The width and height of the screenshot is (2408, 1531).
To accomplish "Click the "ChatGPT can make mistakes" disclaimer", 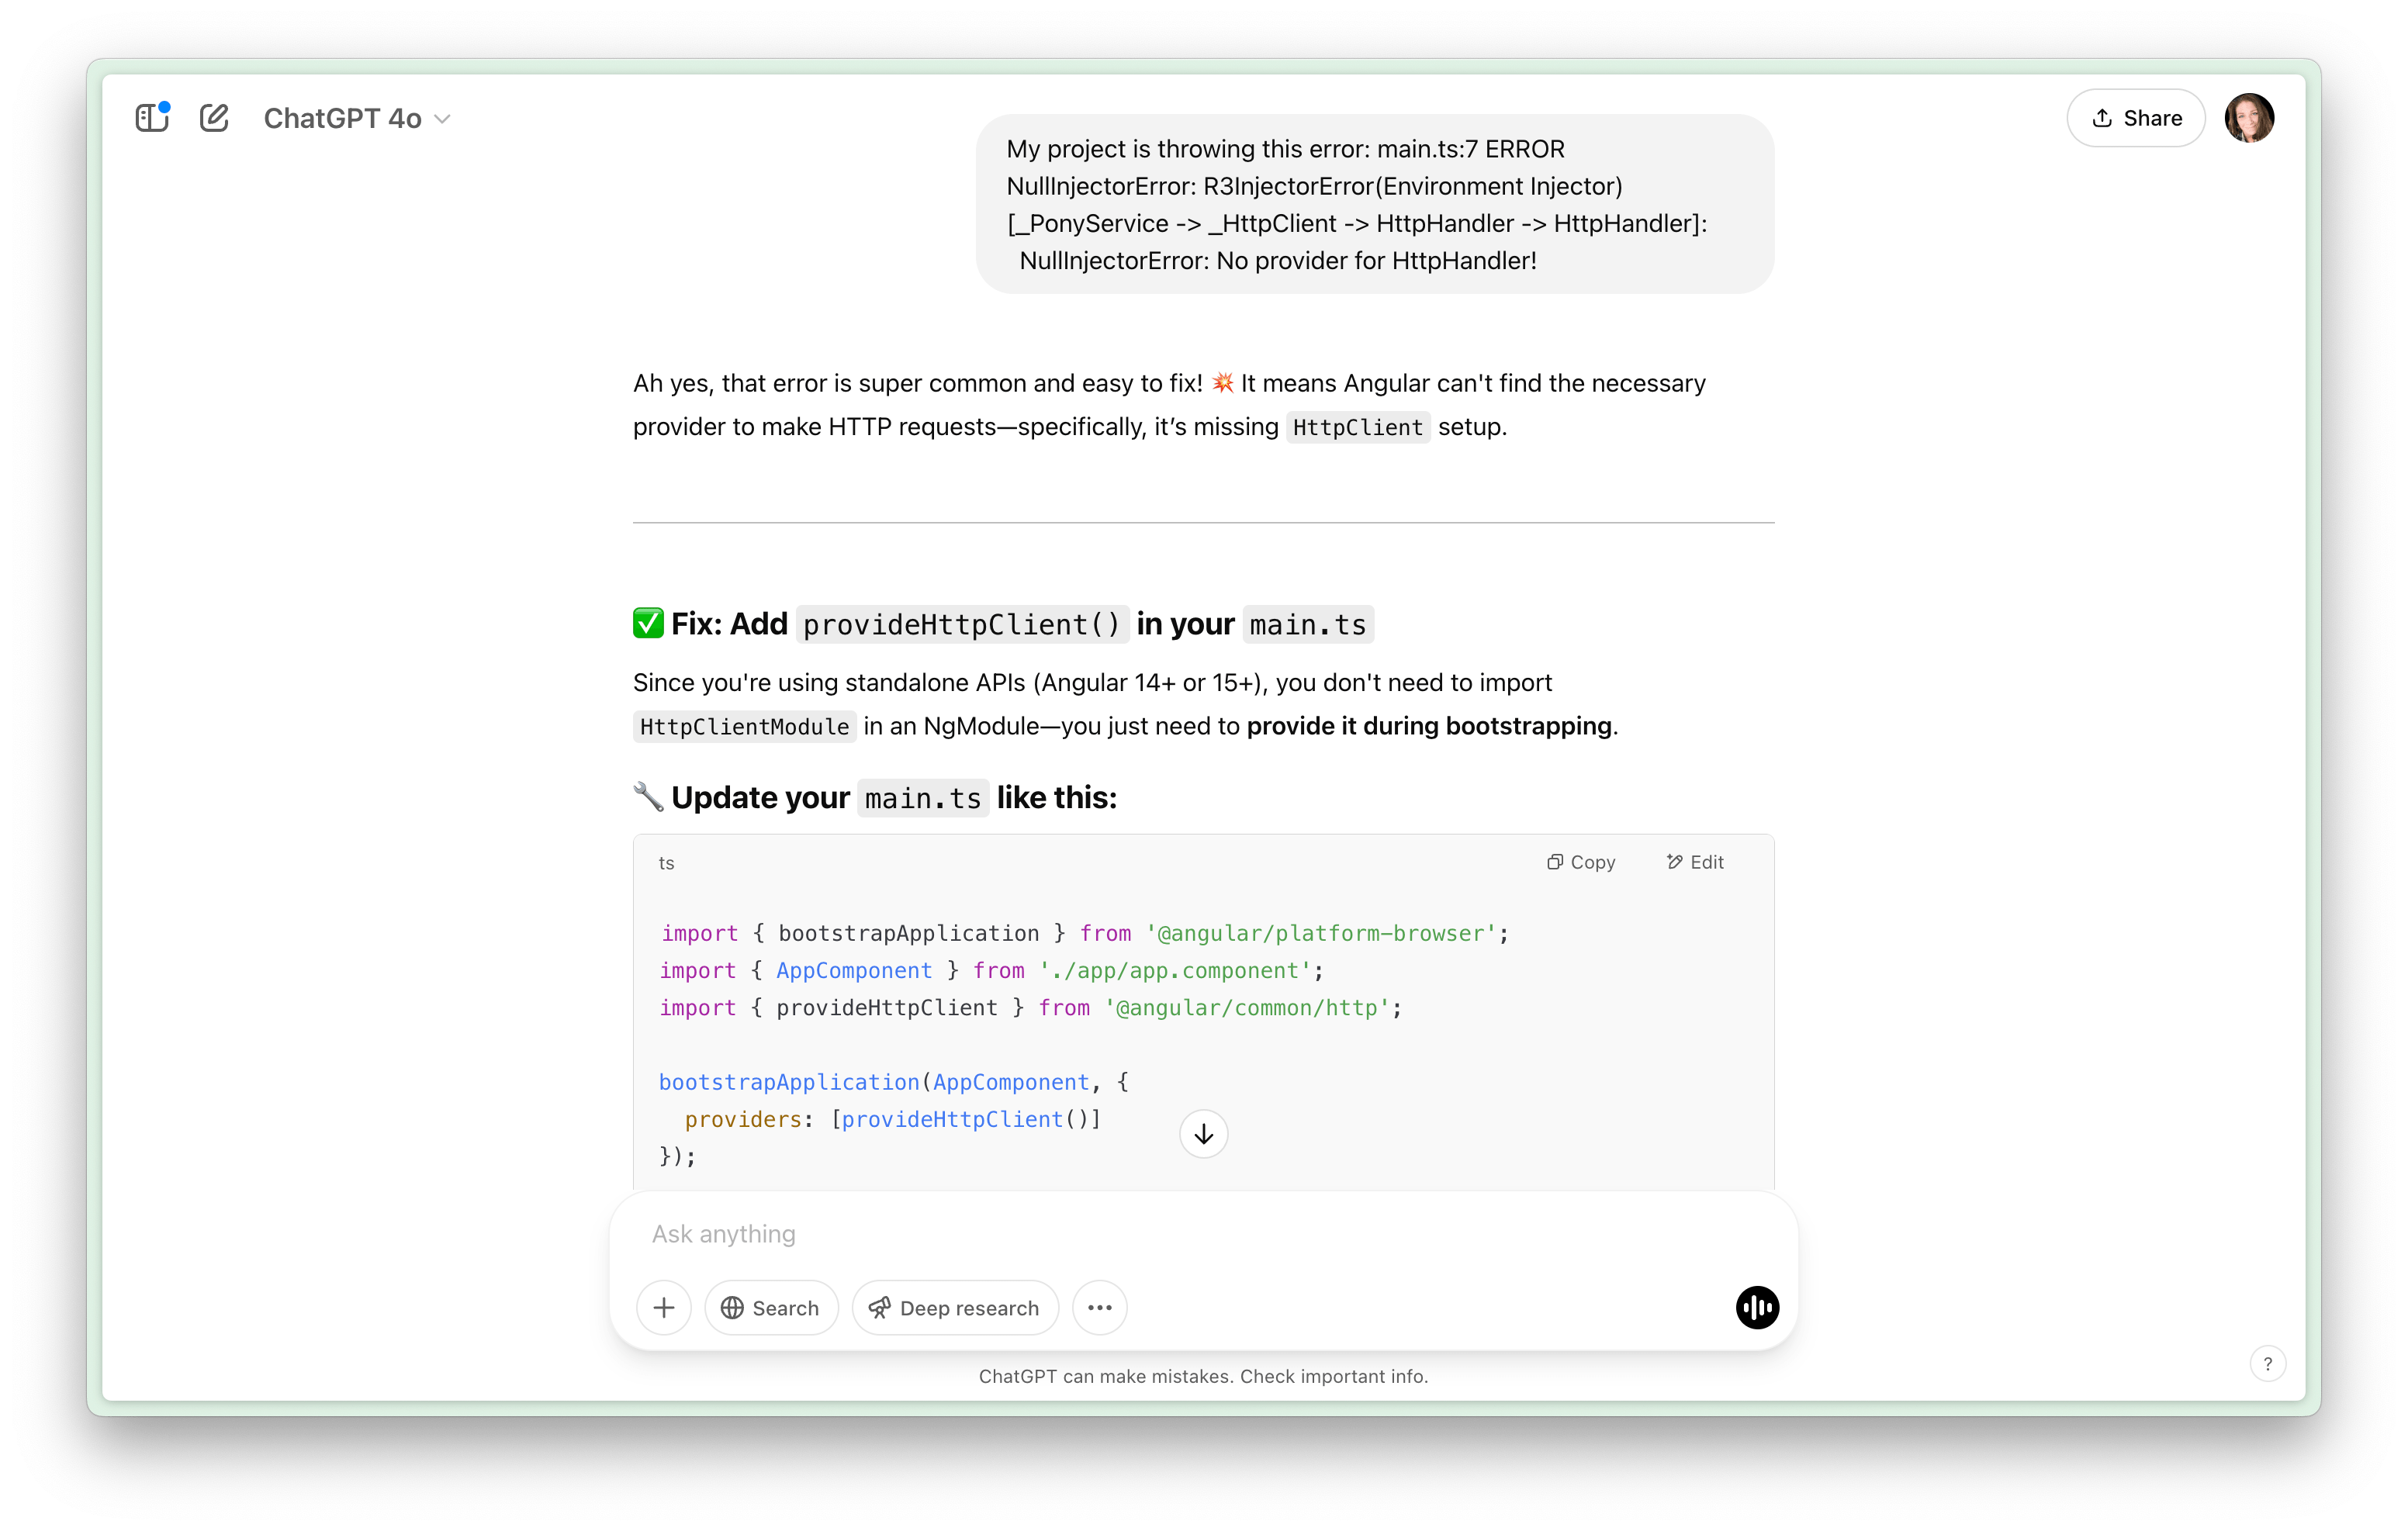I will point(1203,1376).
